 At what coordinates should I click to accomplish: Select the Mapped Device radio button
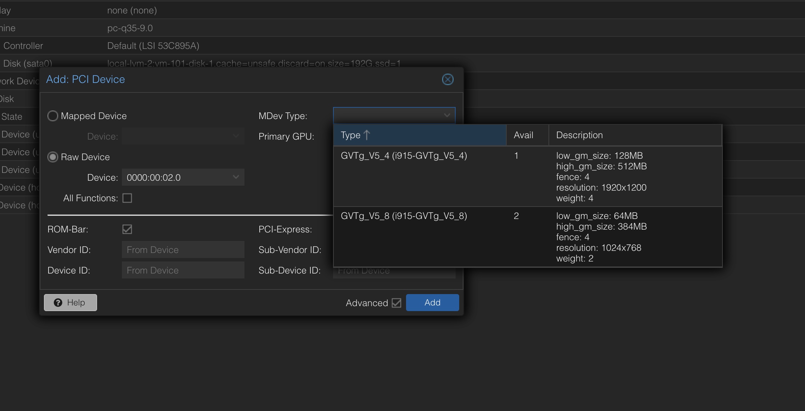[x=53, y=116]
